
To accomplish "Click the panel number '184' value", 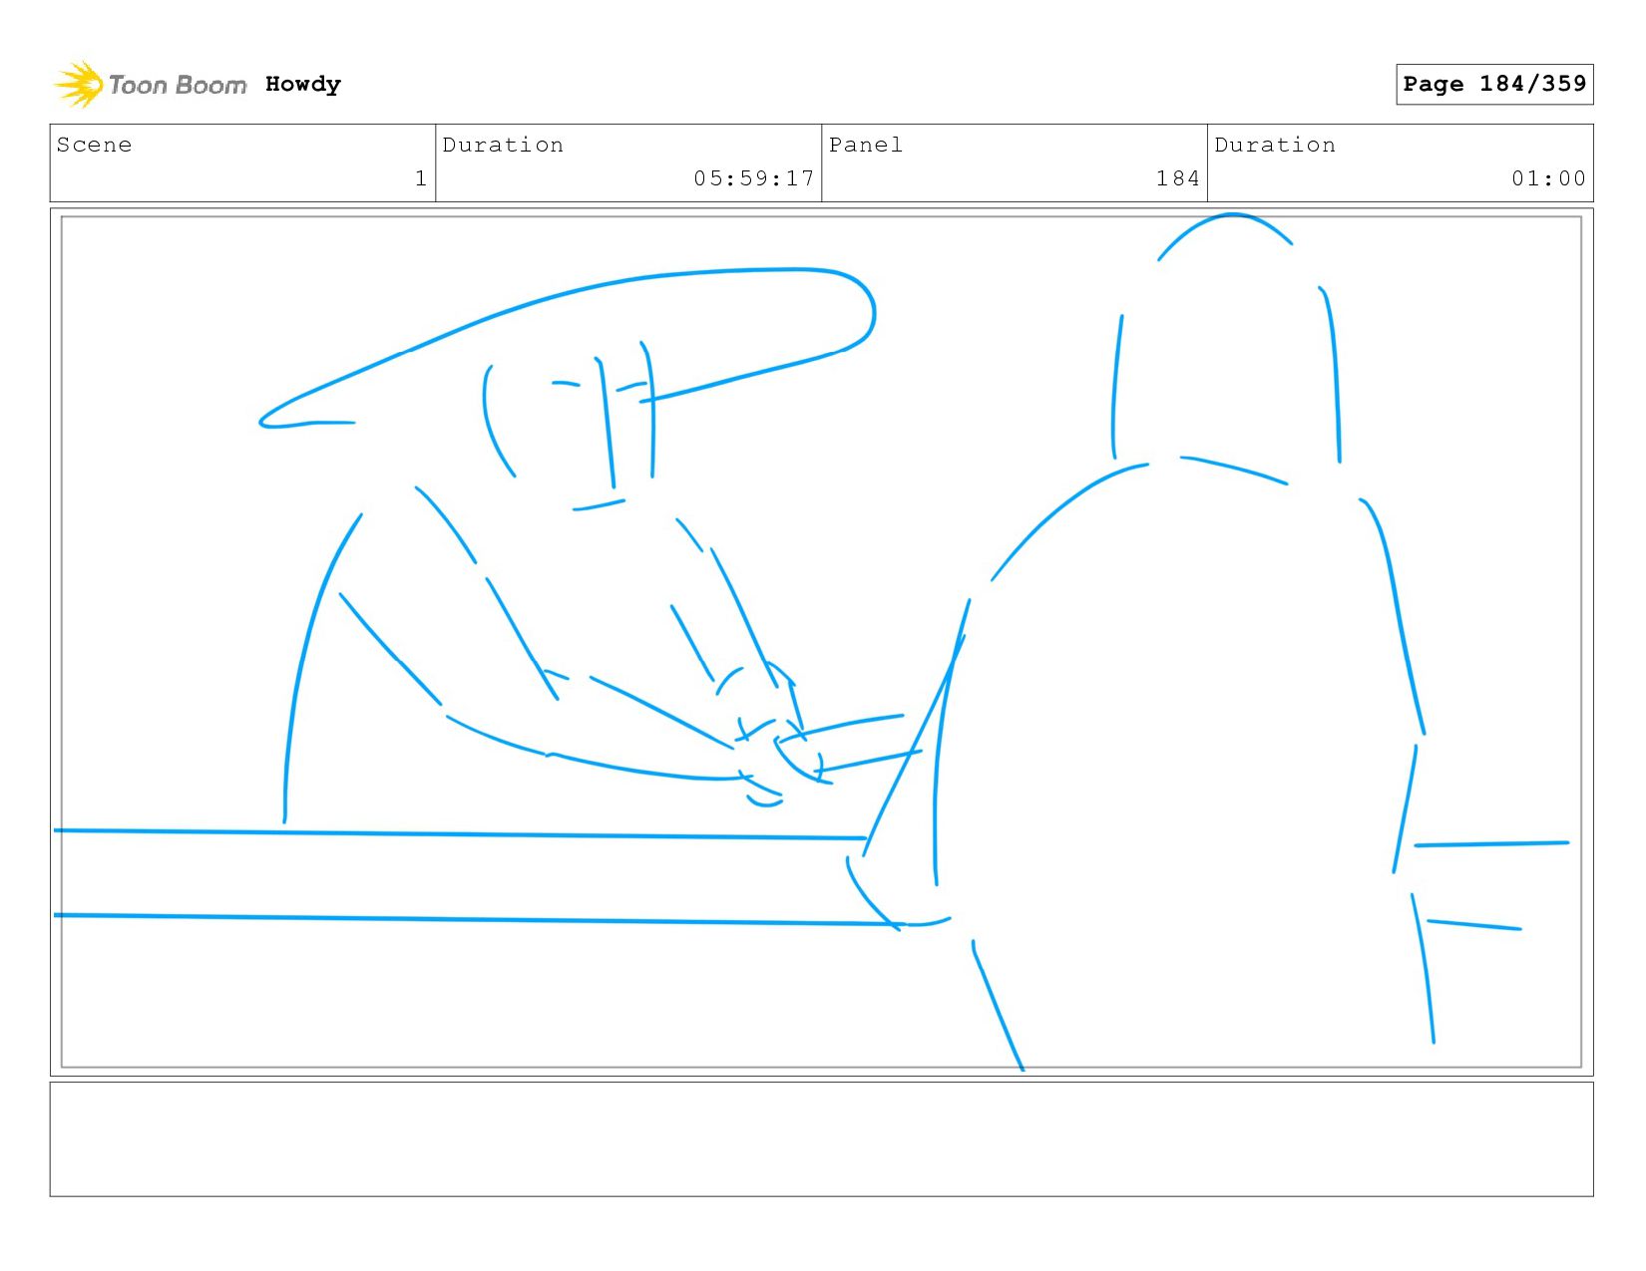I will (1177, 178).
